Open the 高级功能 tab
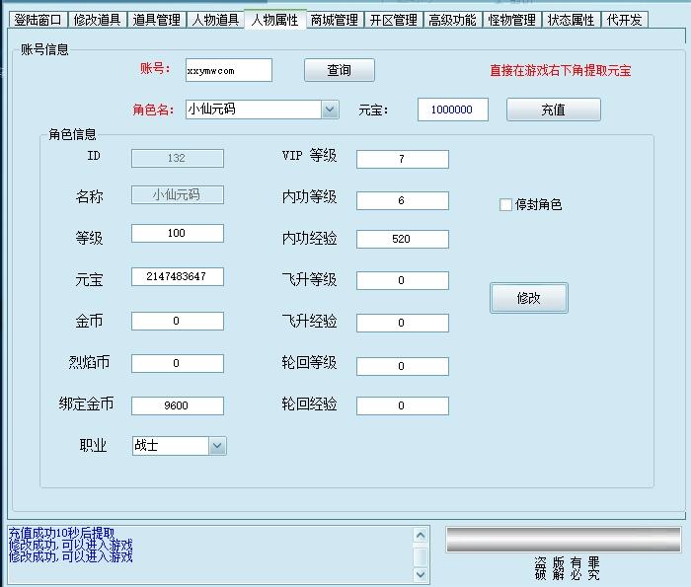Screen dimensions: 691x587 click(x=452, y=20)
